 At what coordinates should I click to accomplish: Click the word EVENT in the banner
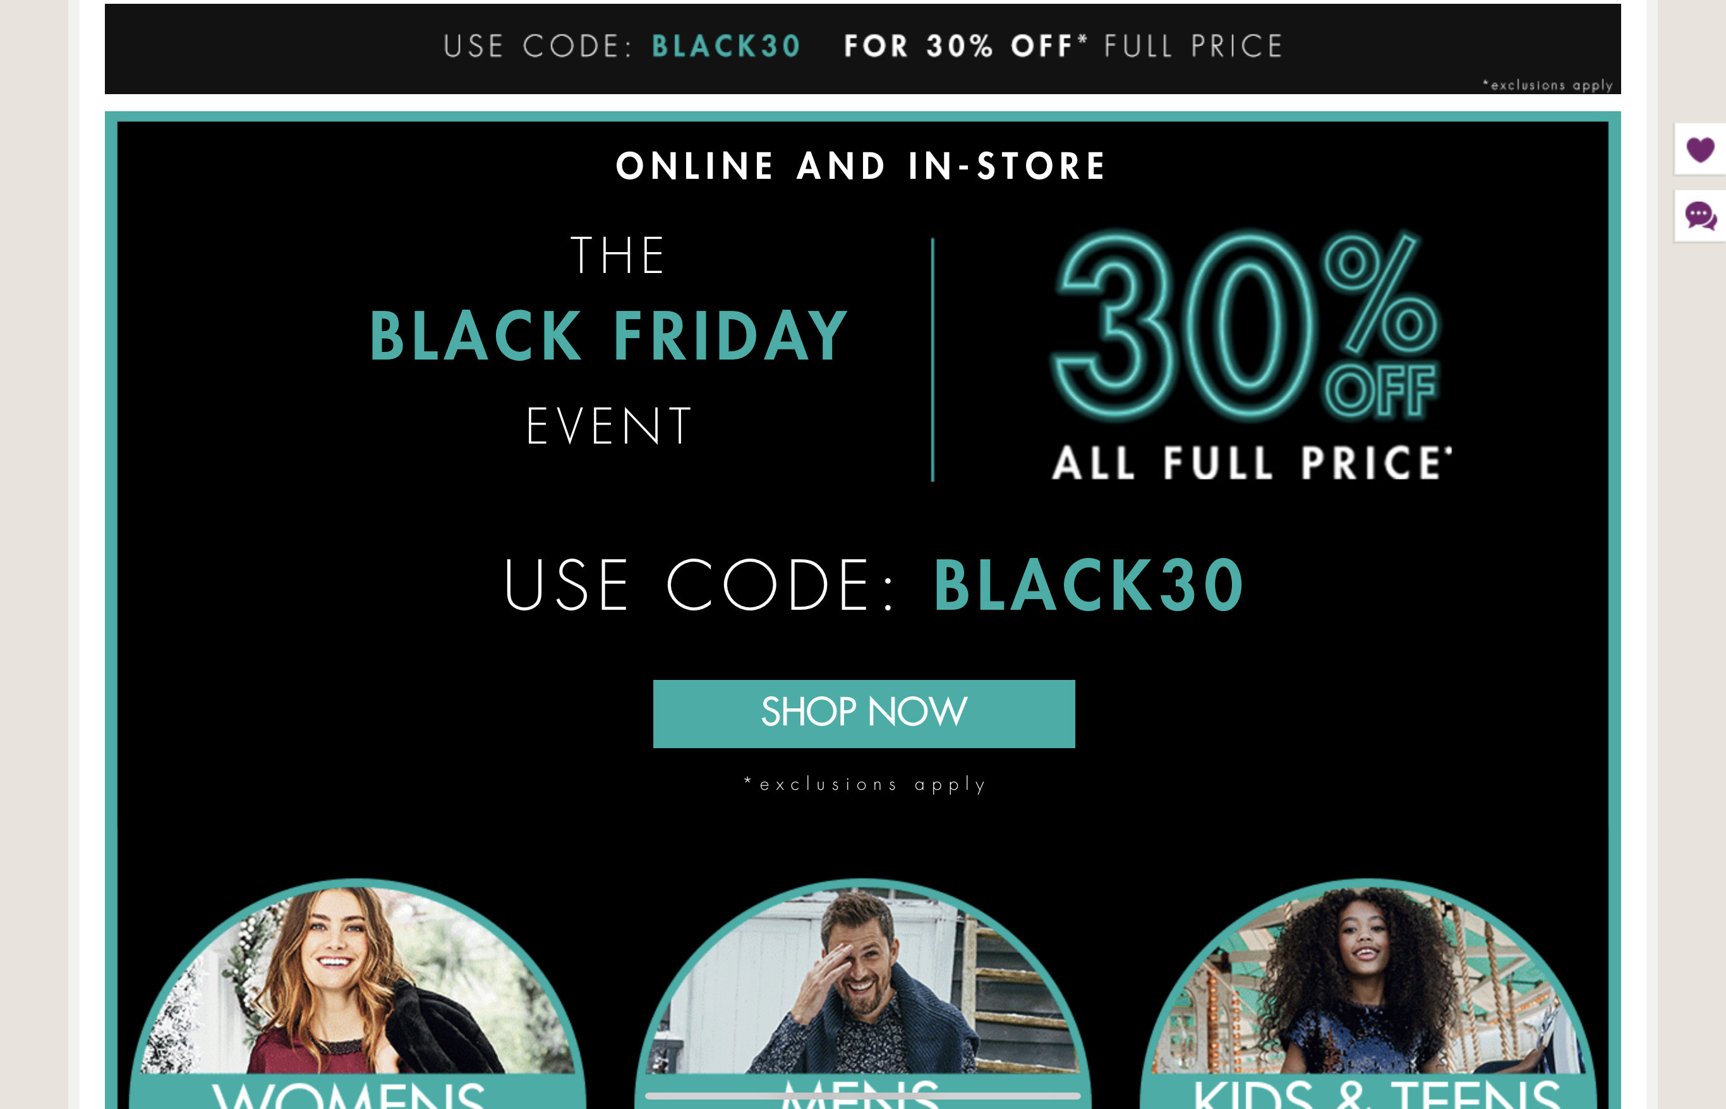coord(609,426)
